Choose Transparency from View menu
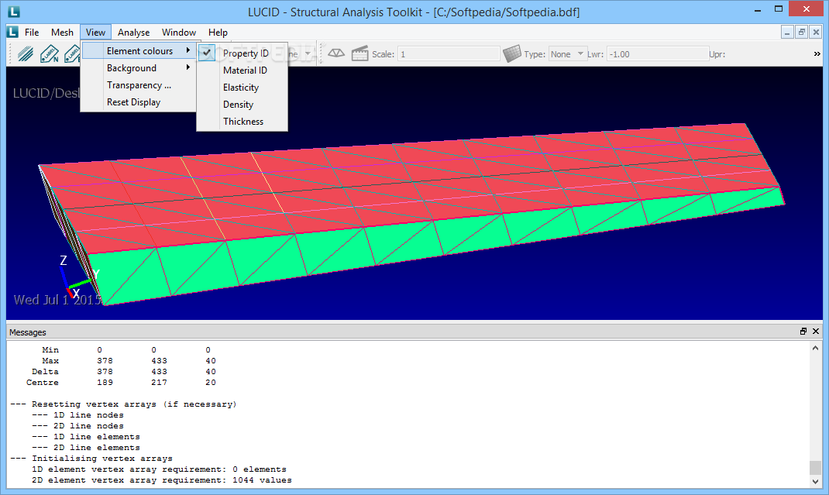Image resolution: width=829 pixels, height=495 pixels. click(x=139, y=85)
